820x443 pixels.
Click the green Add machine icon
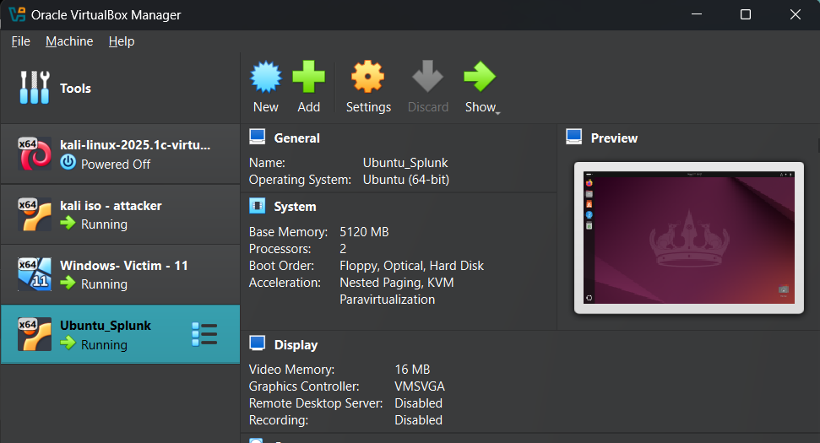(308, 77)
